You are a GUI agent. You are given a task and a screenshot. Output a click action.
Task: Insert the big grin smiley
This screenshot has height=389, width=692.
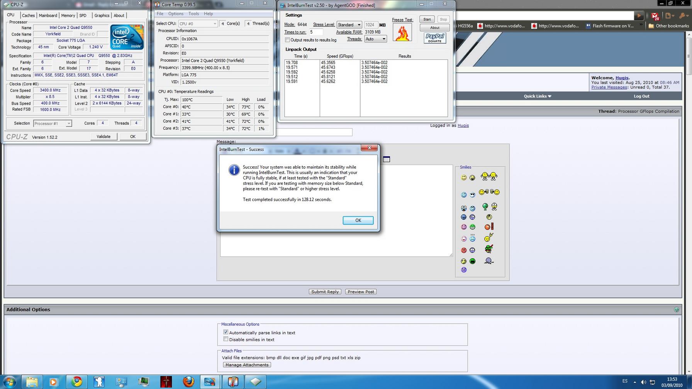[x=472, y=178]
